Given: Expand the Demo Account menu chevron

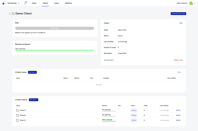Looking at the screenshot, I should [x=195, y=3].
